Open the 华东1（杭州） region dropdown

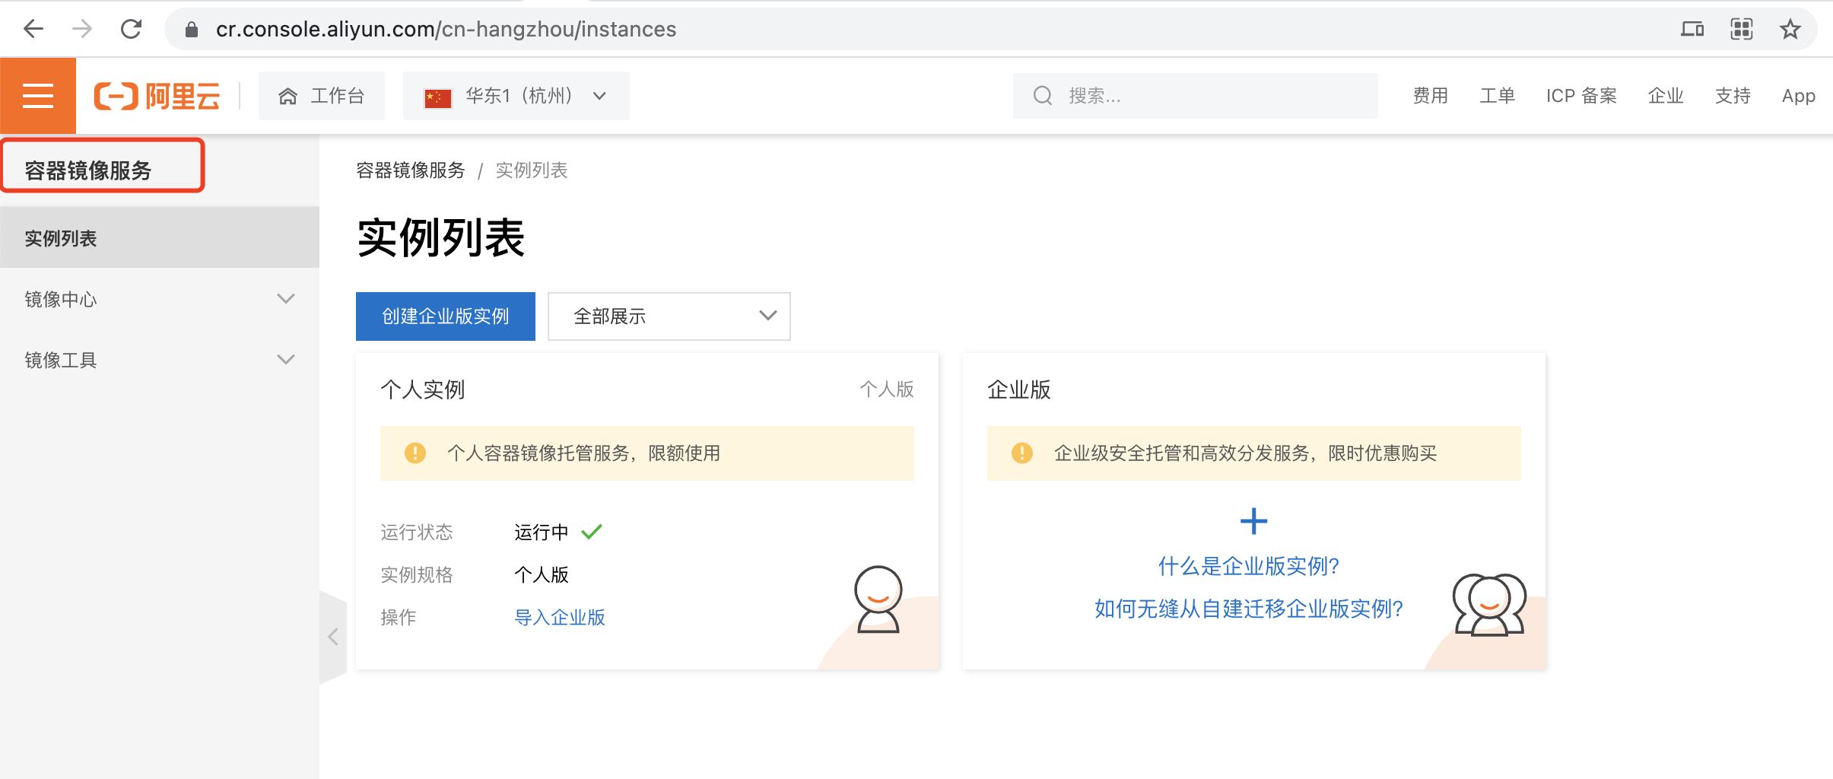(516, 96)
